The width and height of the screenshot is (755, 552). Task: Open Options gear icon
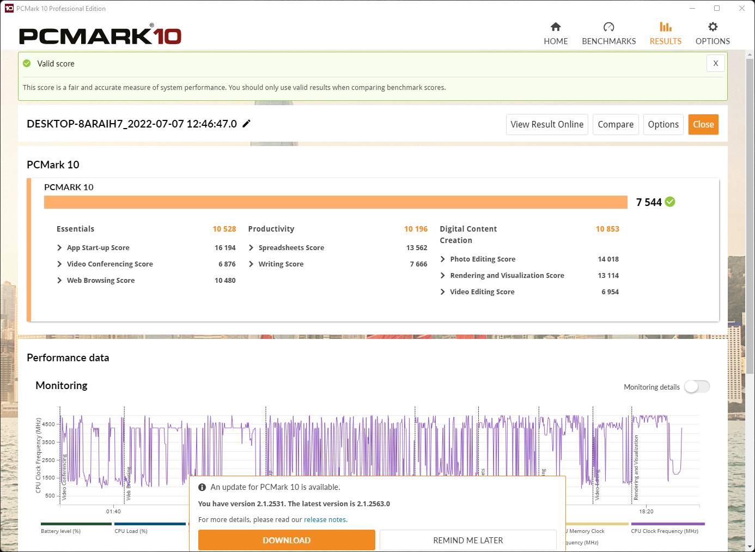point(713,27)
